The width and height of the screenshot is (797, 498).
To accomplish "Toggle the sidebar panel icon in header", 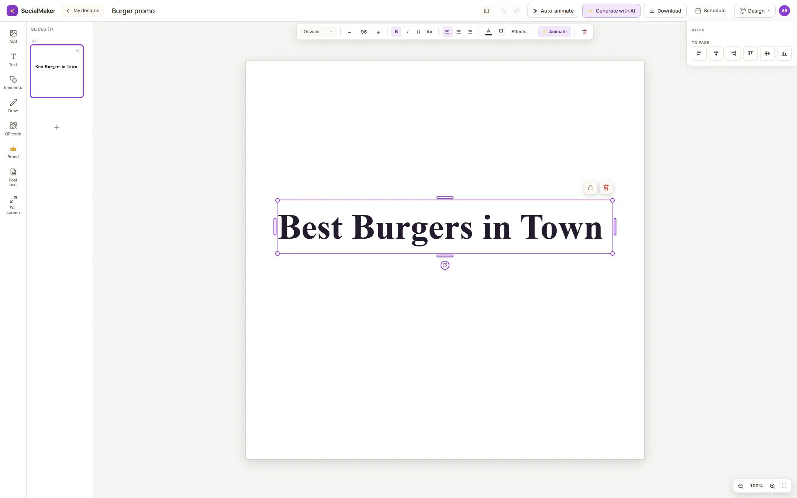I will point(486,11).
